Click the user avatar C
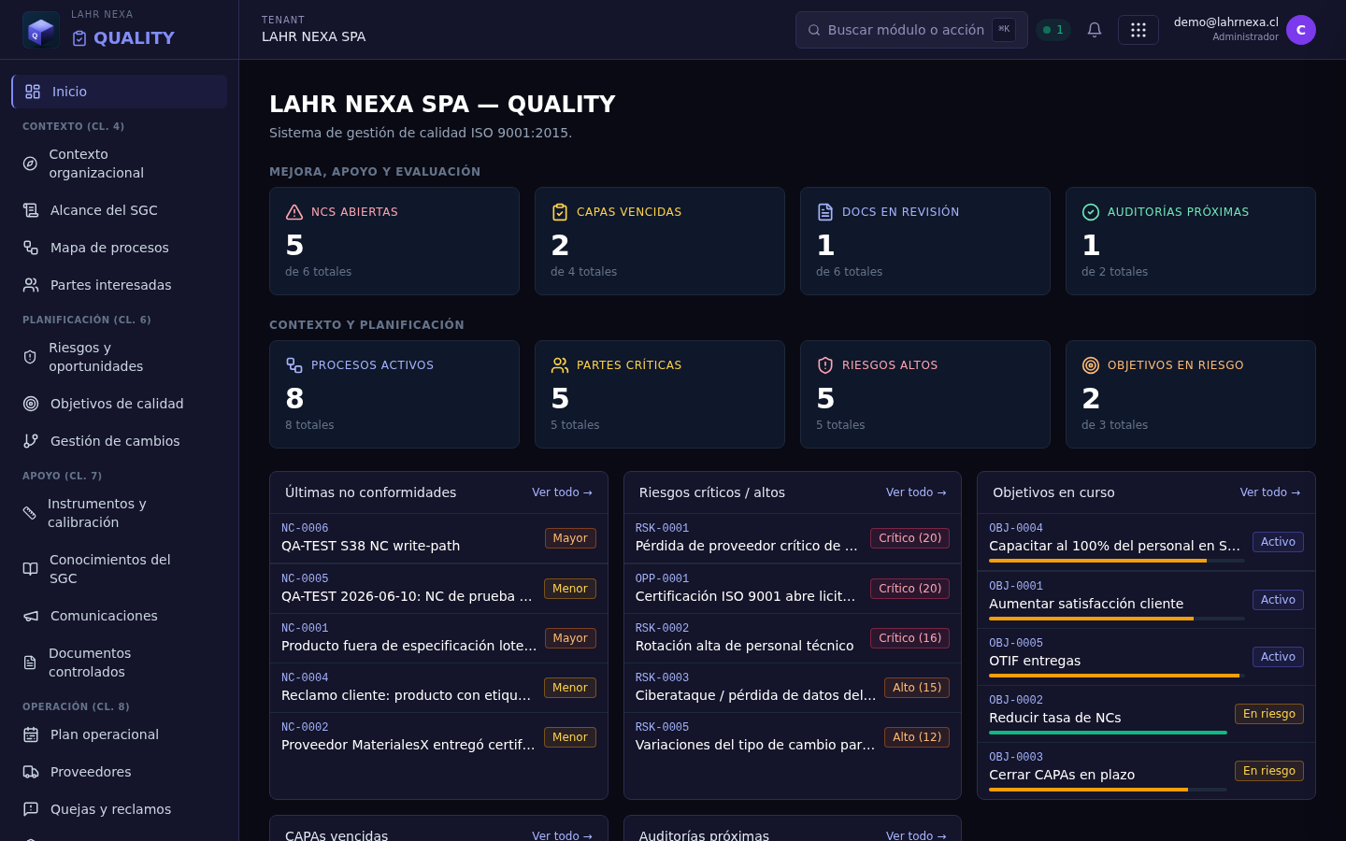The width and height of the screenshot is (1346, 841). 1301,30
